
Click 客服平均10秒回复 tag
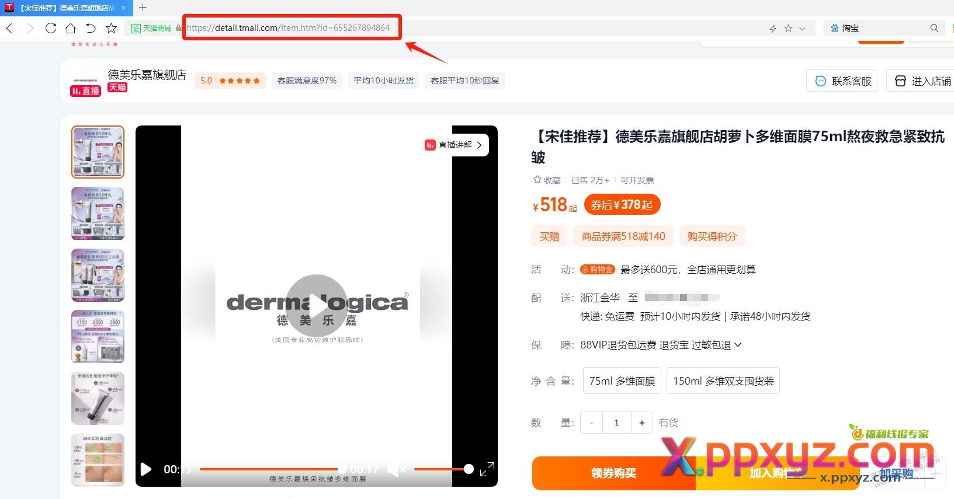(465, 81)
